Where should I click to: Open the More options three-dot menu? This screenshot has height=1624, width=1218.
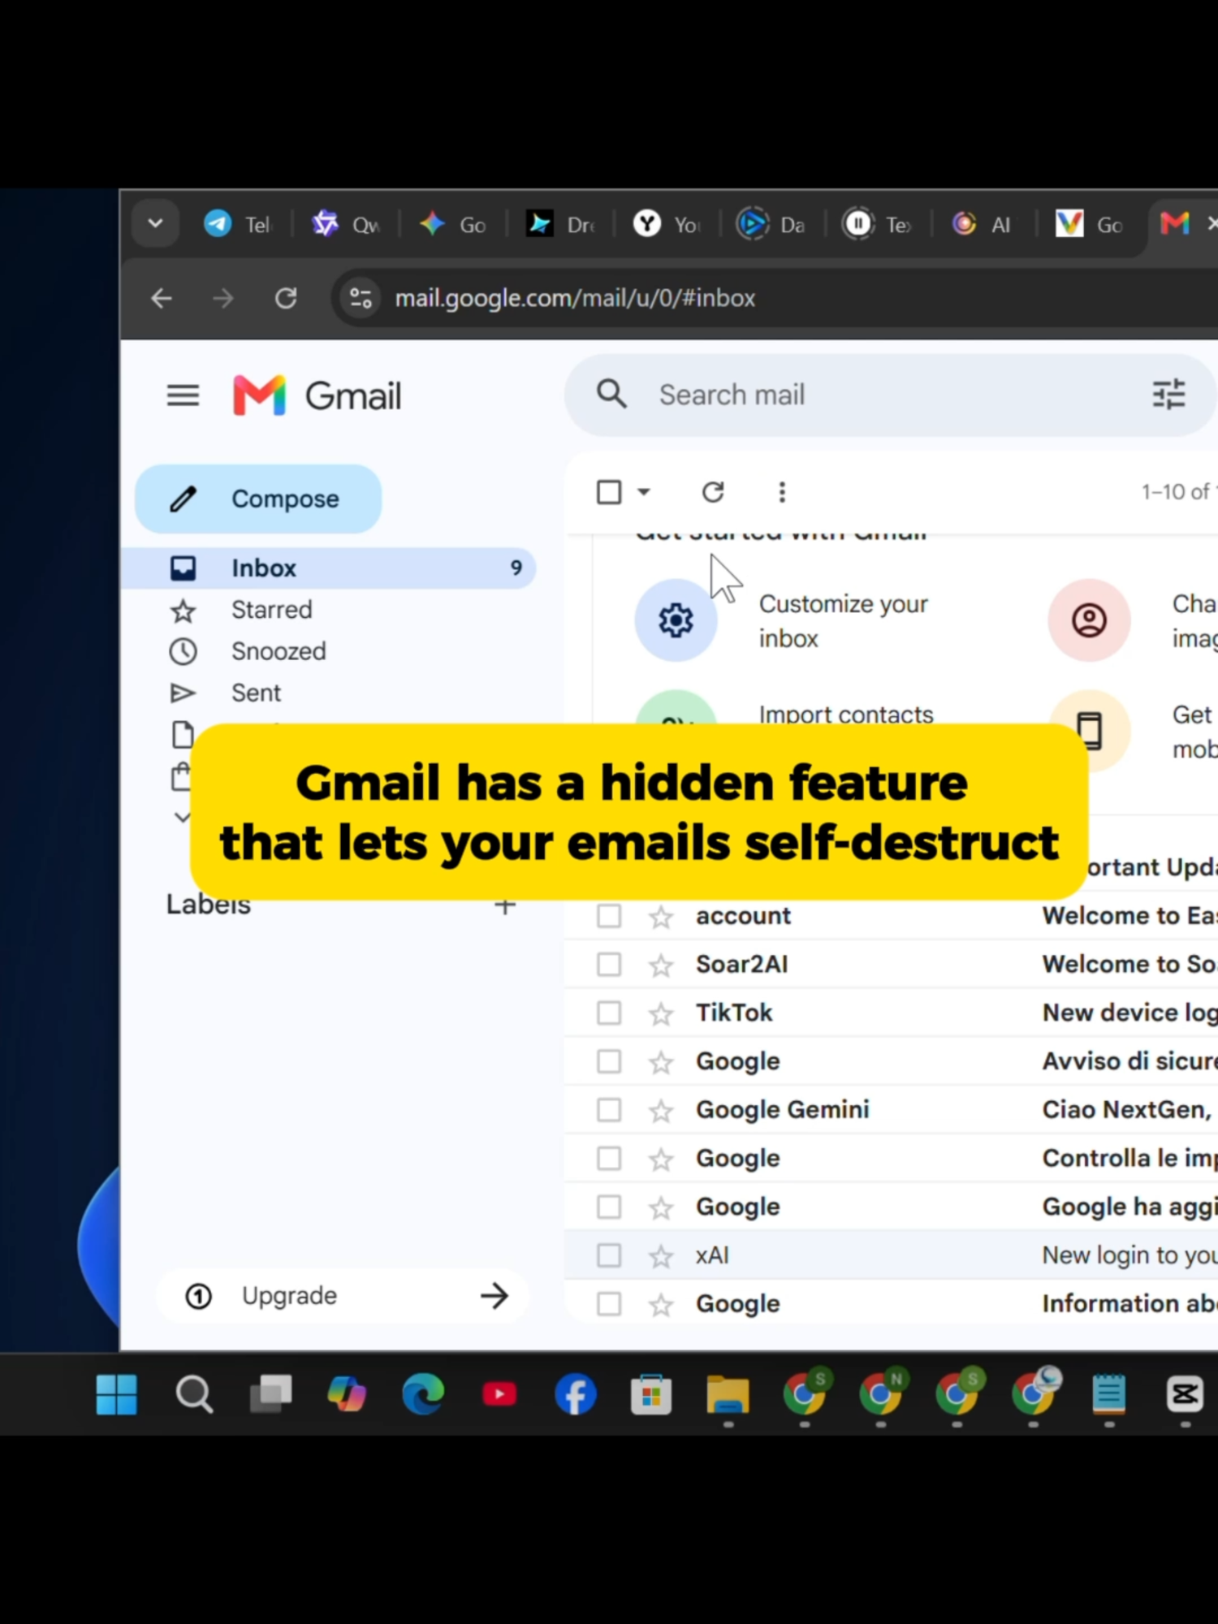tap(782, 492)
